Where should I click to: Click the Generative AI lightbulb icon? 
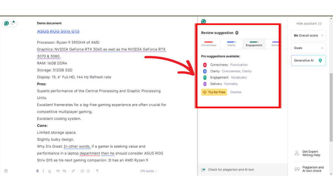tap(320, 60)
